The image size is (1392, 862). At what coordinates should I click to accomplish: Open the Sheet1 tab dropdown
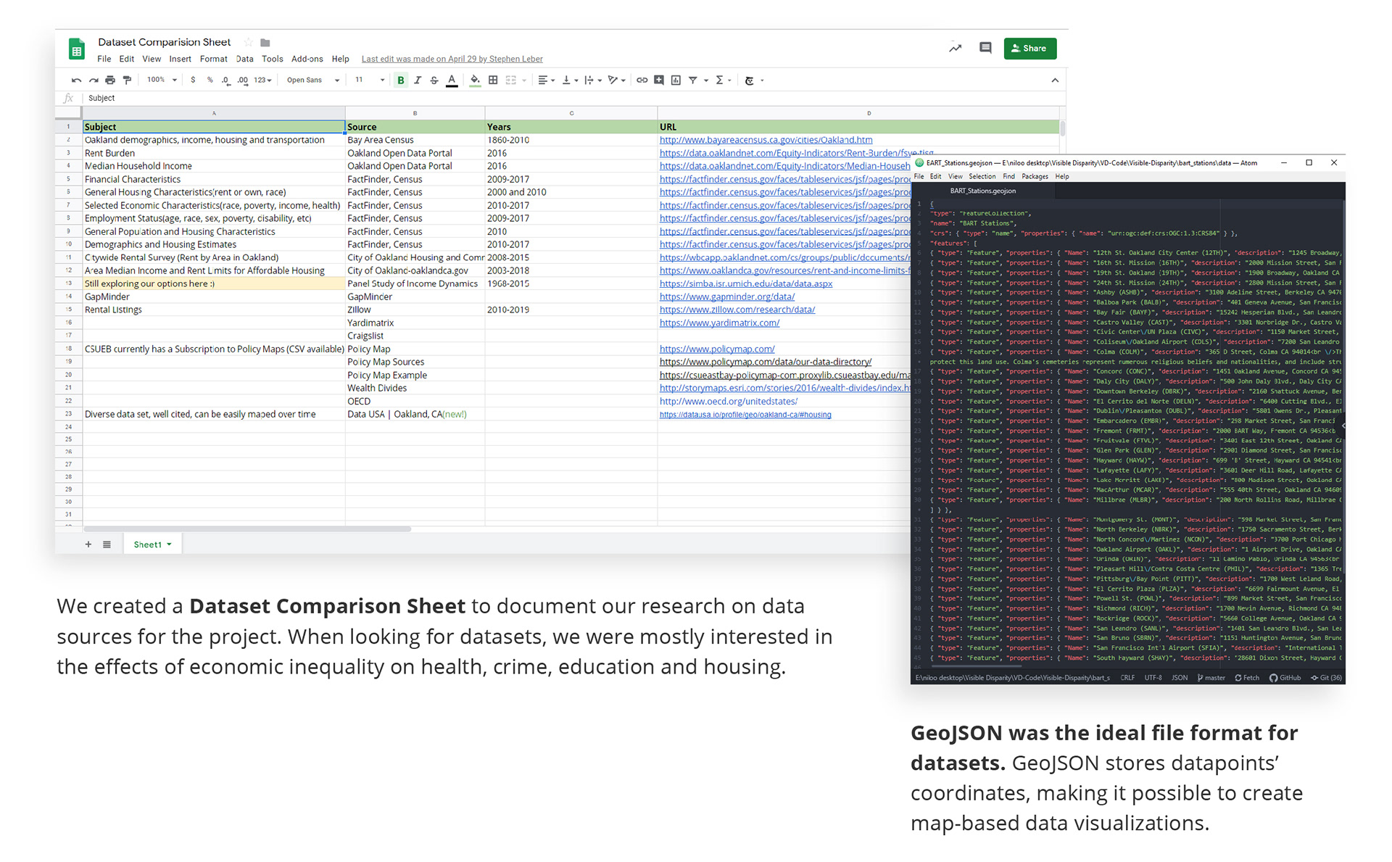[170, 544]
